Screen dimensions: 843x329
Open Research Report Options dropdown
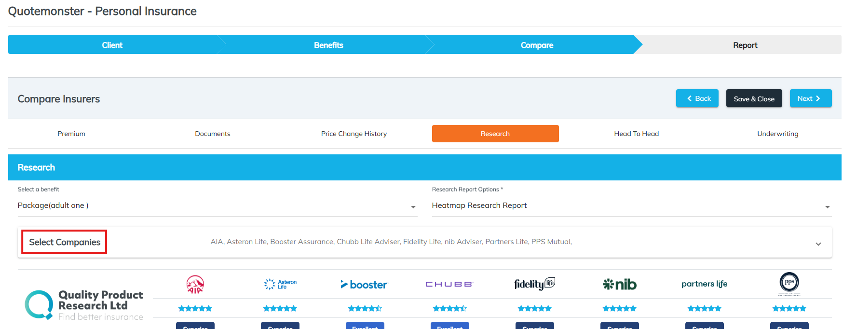(x=632, y=206)
